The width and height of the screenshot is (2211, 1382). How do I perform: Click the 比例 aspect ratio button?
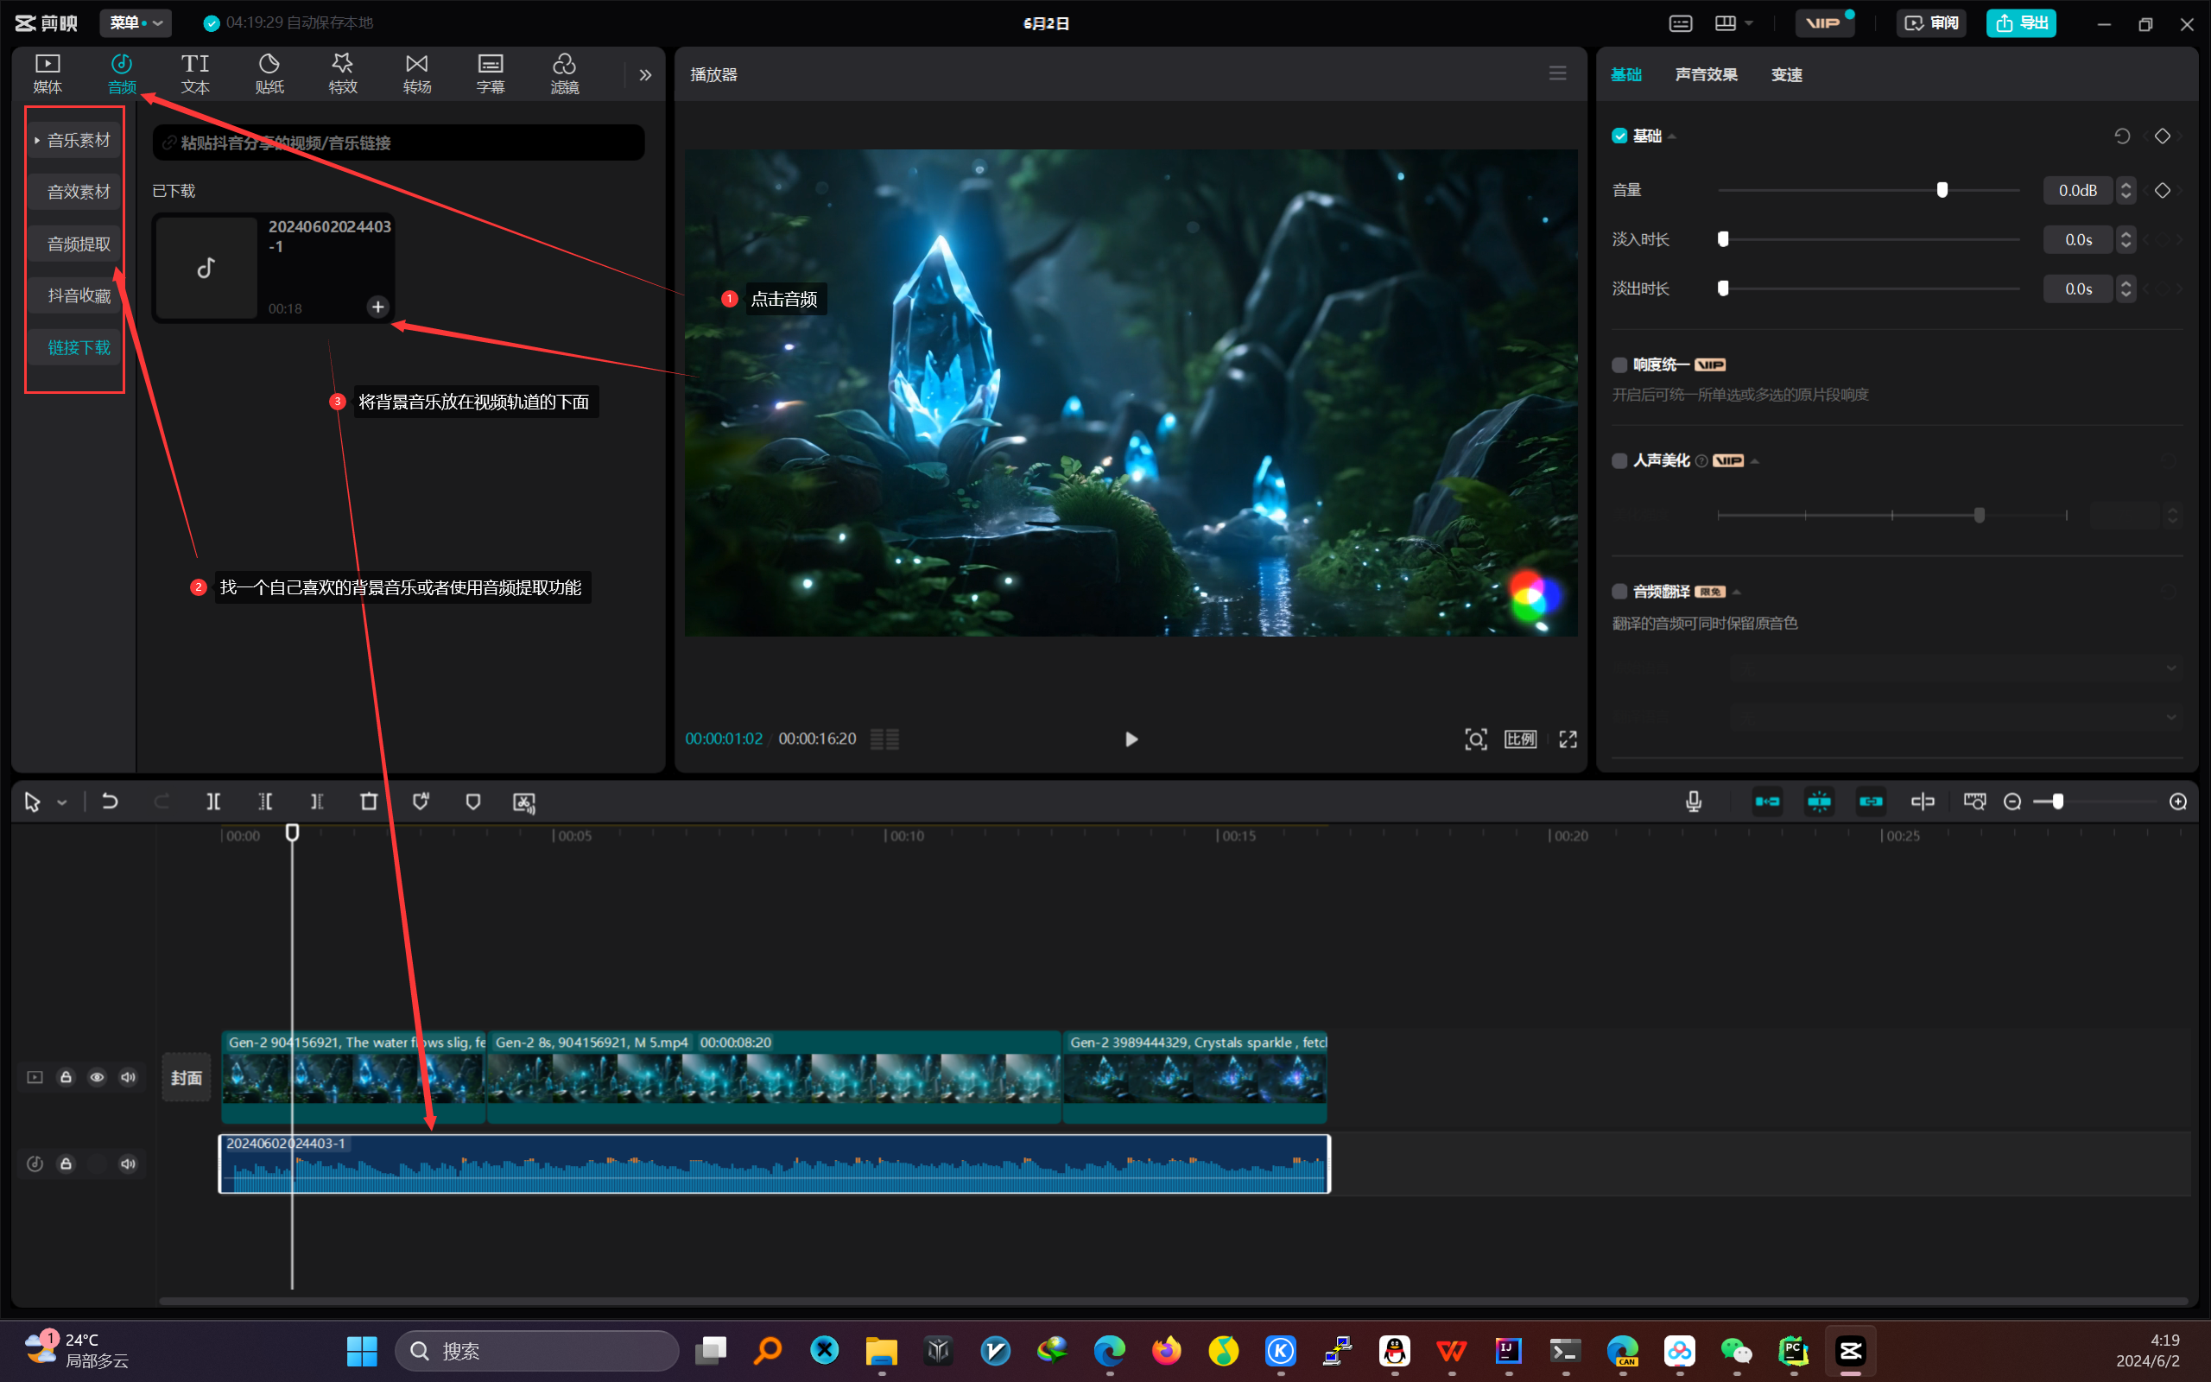1520,739
